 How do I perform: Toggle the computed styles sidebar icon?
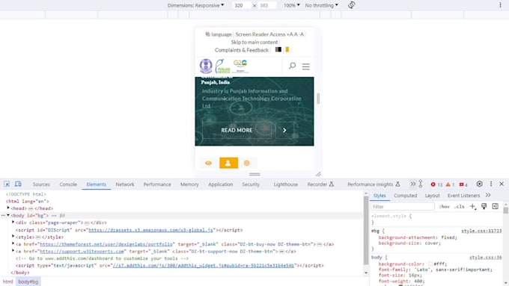[x=495, y=207]
